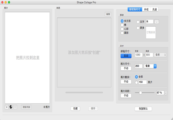This screenshot has width=173, height=120.
Task: Click 恢复默认 restore defaults button
Action: [143, 109]
